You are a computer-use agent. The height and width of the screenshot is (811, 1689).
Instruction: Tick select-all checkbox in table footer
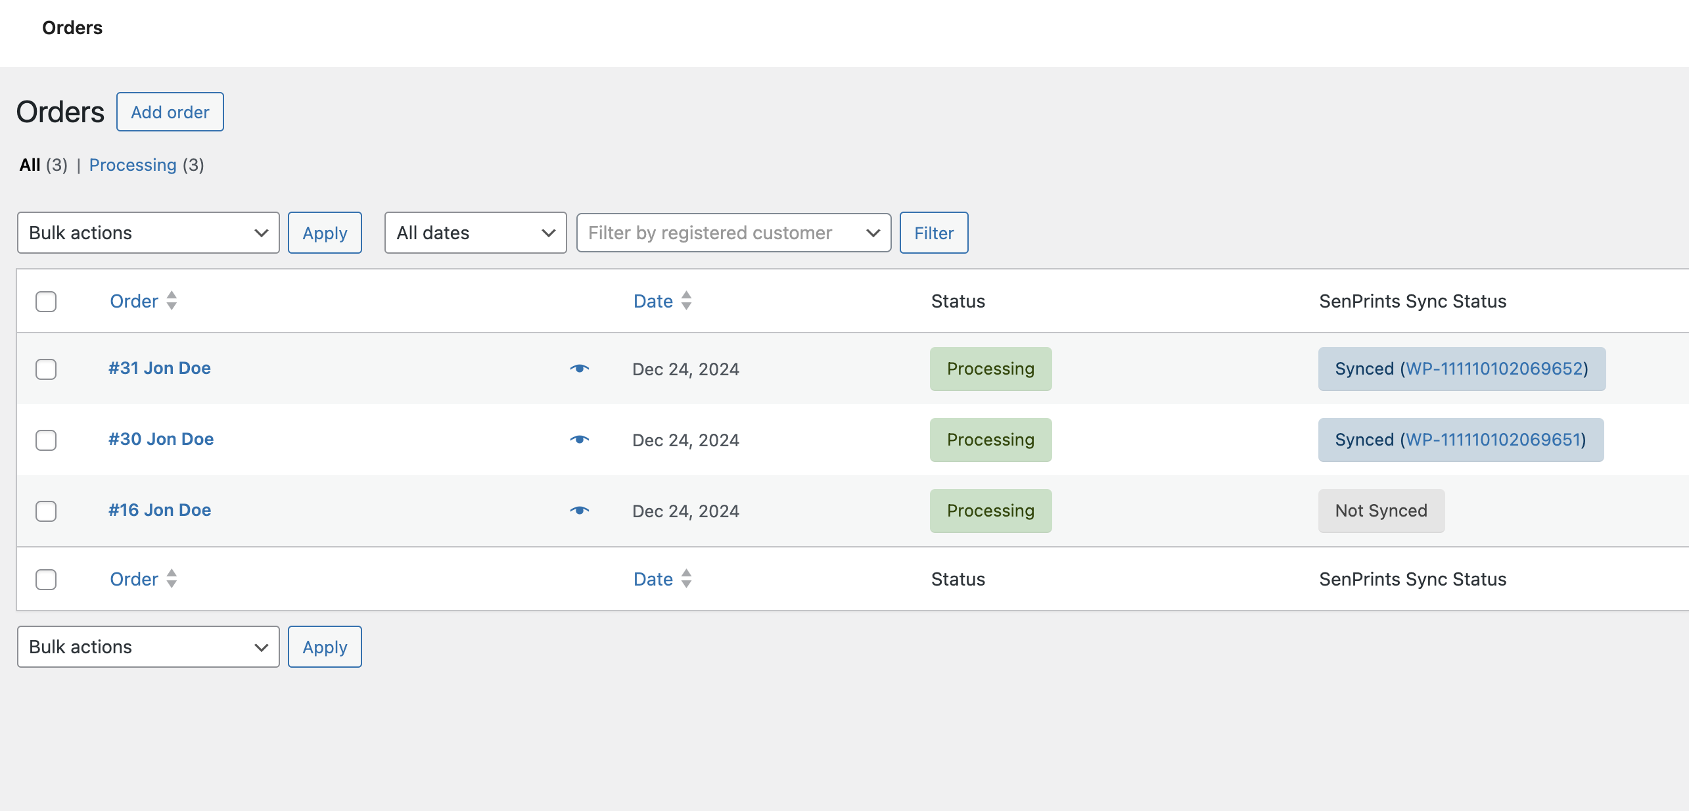point(46,580)
